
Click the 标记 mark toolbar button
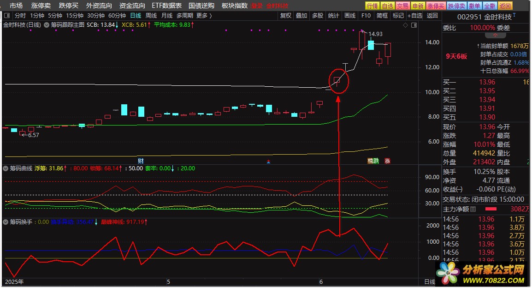tap(398, 16)
